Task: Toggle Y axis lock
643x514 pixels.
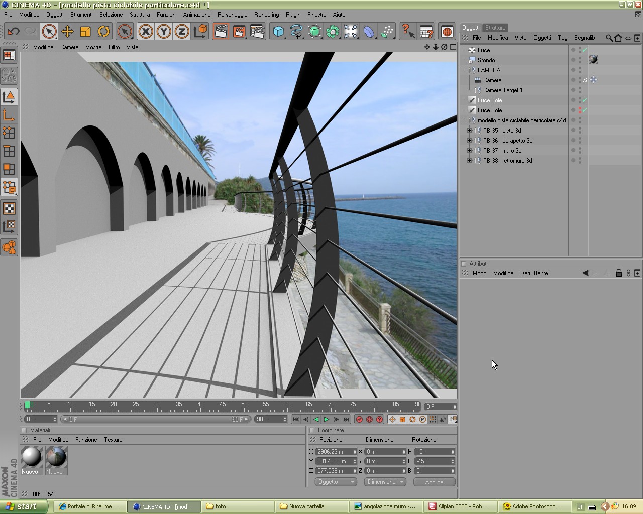Action: coord(164,32)
